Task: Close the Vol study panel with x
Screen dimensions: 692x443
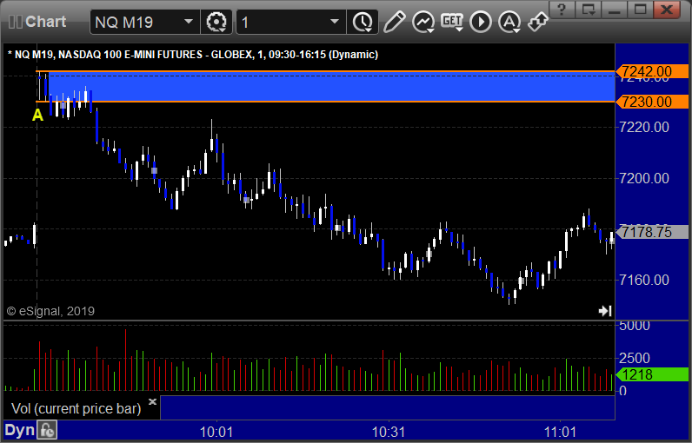Action: coord(152,401)
